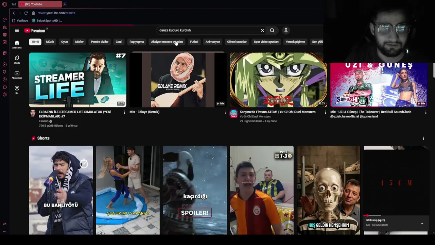Select the Görsel sanatlar filter chip
The width and height of the screenshot is (435, 245).
click(x=237, y=42)
